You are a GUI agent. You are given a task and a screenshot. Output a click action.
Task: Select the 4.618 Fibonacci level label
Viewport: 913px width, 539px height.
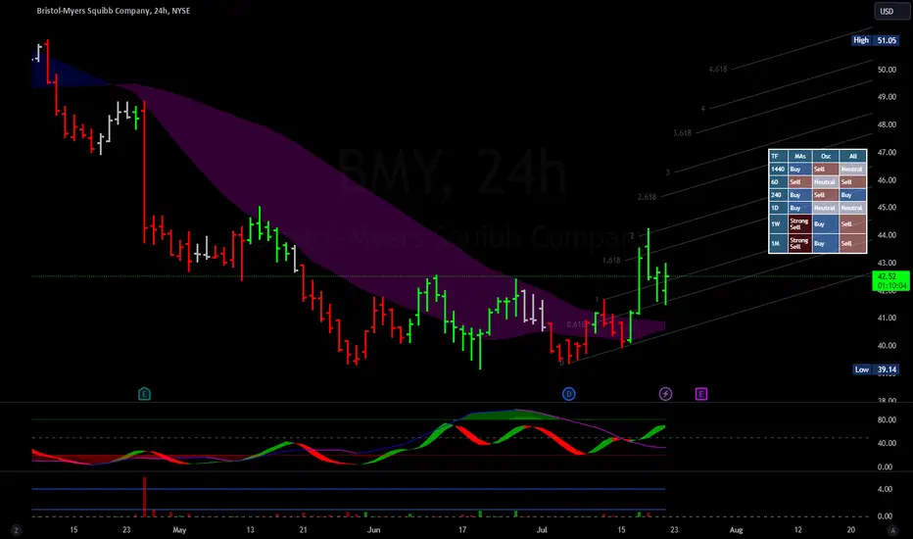[718, 69]
